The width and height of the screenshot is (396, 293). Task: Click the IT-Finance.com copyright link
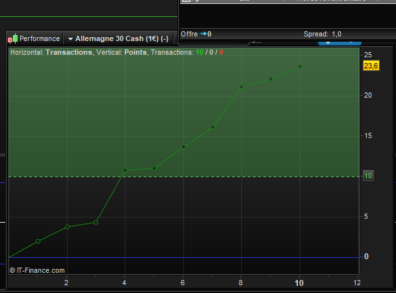click(37, 270)
